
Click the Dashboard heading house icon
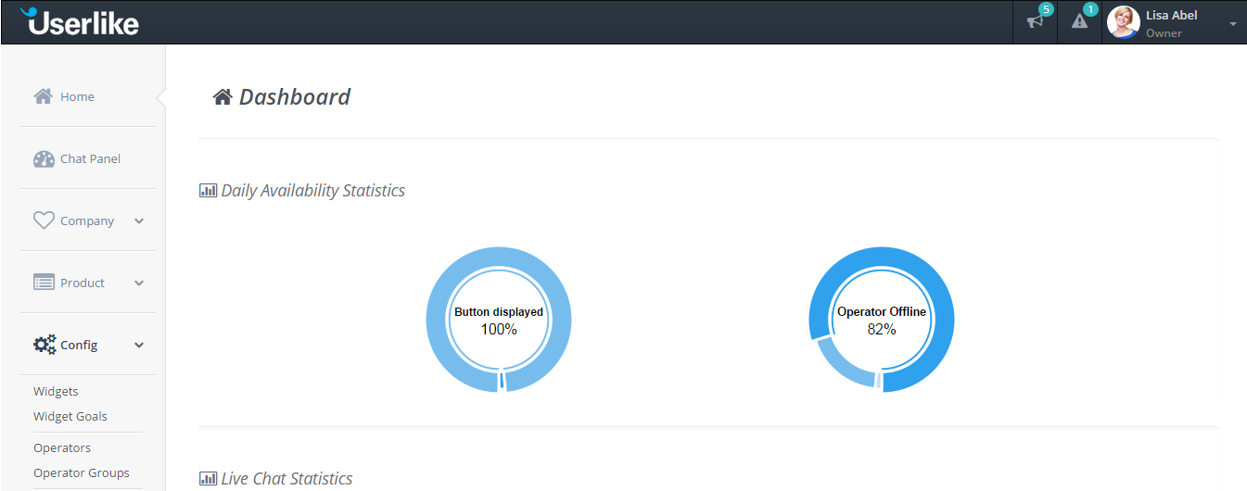223,96
